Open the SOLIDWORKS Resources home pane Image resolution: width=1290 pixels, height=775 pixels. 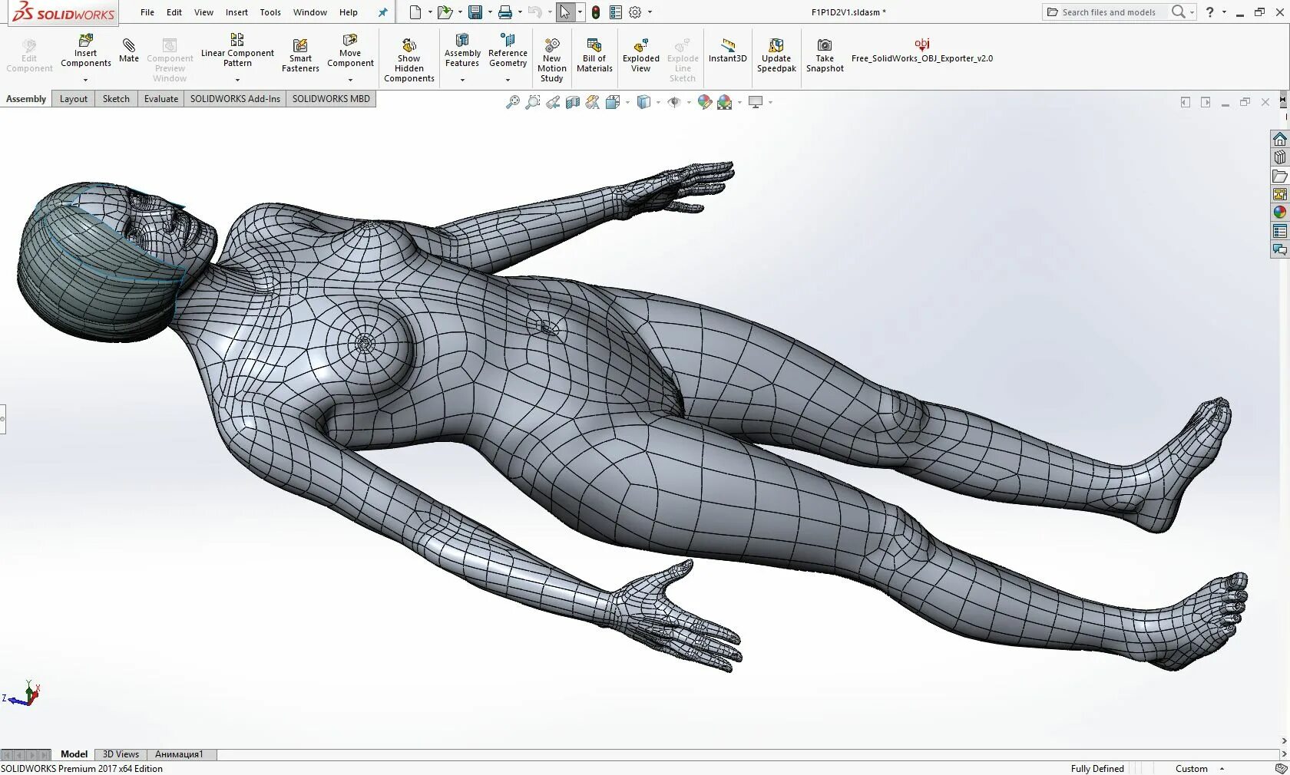[x=1279, y=139]
